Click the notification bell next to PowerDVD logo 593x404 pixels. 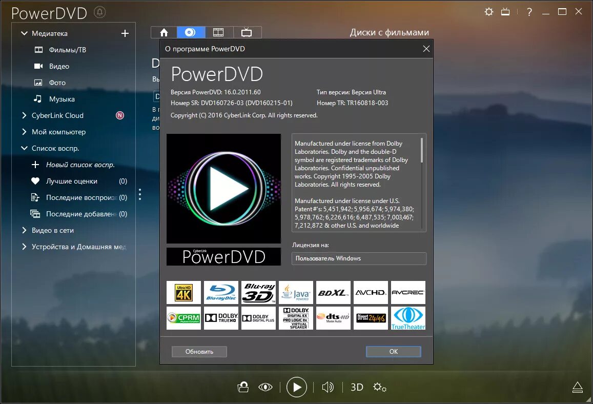click(99, 12)
